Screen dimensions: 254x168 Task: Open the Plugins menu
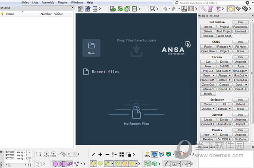pos(63,3)
